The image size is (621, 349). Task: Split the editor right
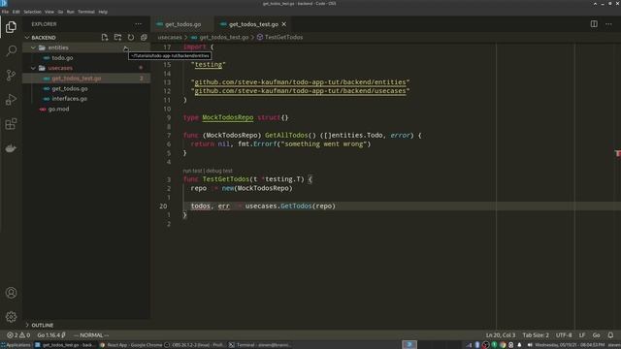point(594,24)
